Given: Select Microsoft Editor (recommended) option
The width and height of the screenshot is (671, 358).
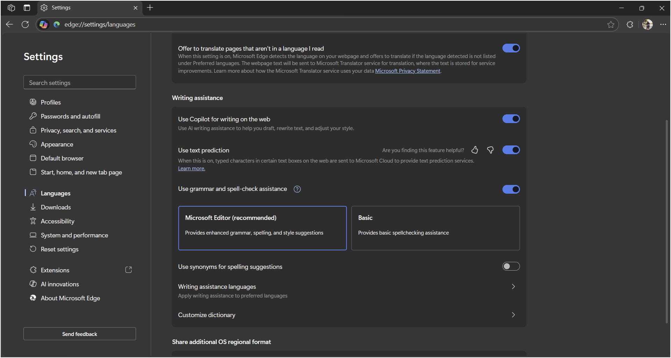Looking at the screenshot, I should pos(262,228).
